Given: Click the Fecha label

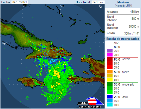Looking at the screenshot, I should pos(6,2).
